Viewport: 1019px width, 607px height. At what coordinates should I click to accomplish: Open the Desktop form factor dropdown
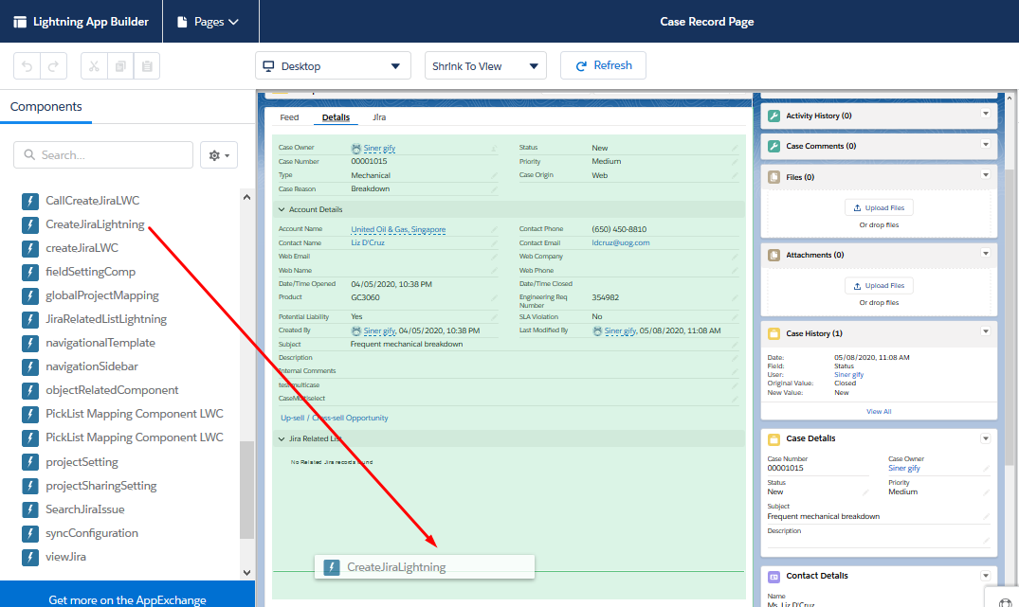(333, 65)
